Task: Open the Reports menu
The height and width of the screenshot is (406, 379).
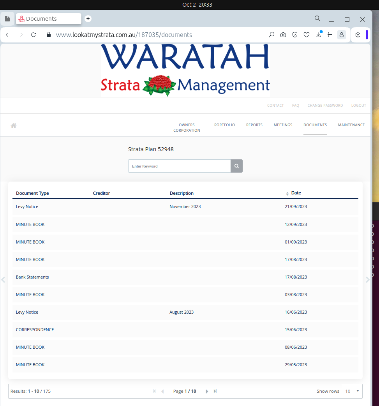Action: pos(254,125)
